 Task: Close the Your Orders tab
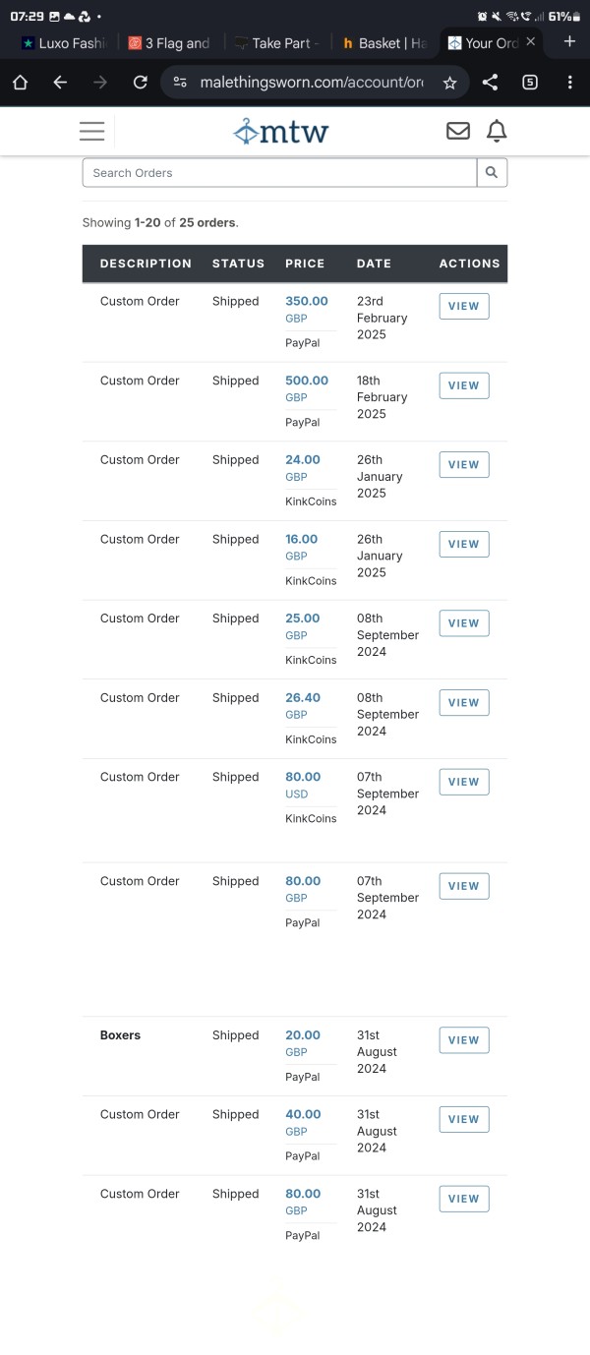tap(531, 42)
